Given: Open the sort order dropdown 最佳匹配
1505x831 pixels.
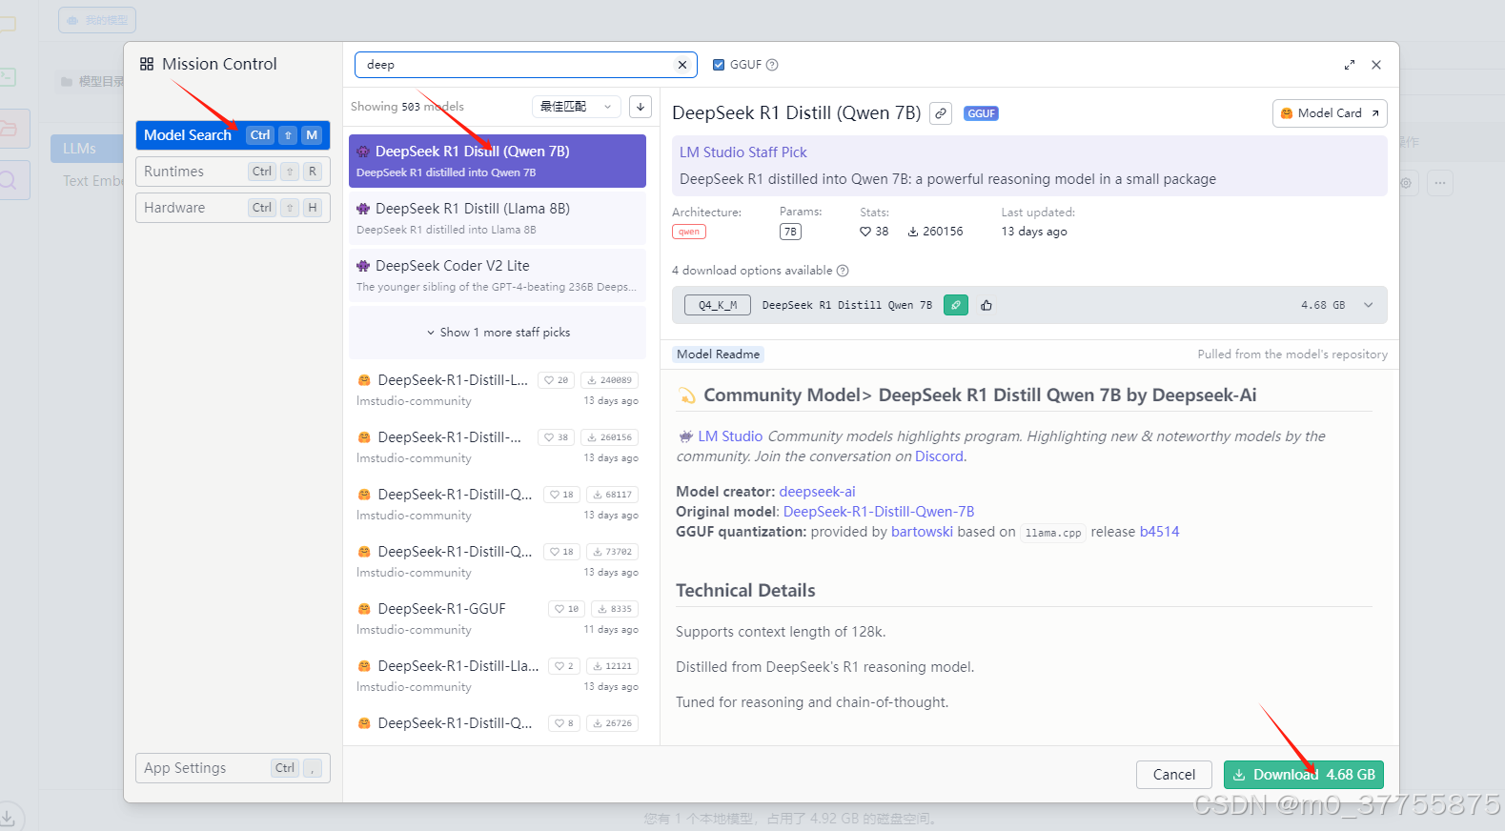Looking at the screenshot, I should pos(576,107).
